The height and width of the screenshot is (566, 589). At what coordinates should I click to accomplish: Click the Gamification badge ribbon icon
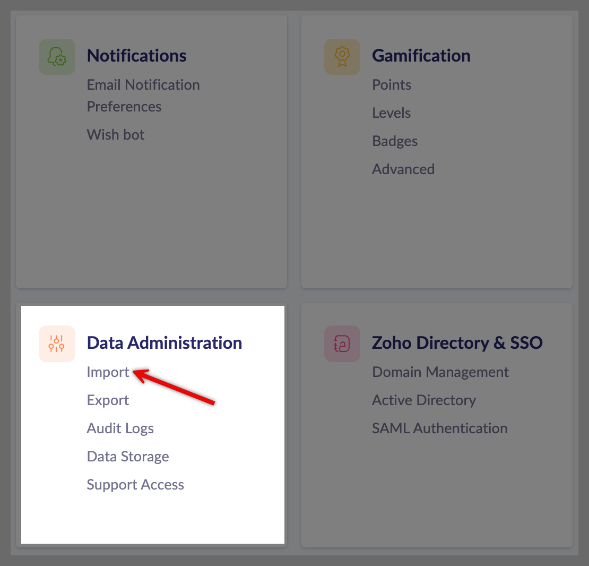tap(342, 57)
